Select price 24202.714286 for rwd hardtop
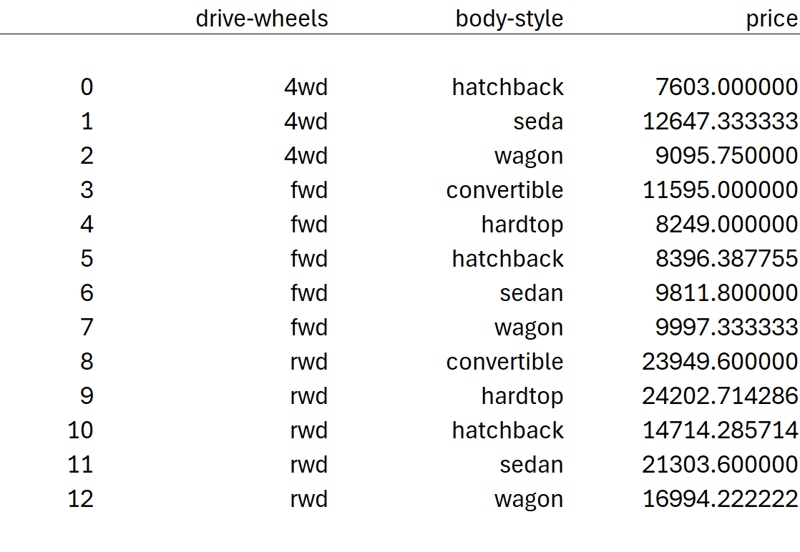The height and width of the screenshot is (552, 800). (720, 396)
